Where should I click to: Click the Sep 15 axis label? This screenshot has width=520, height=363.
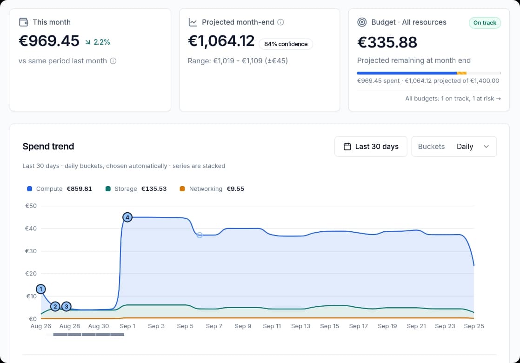[x=330, y=326]
